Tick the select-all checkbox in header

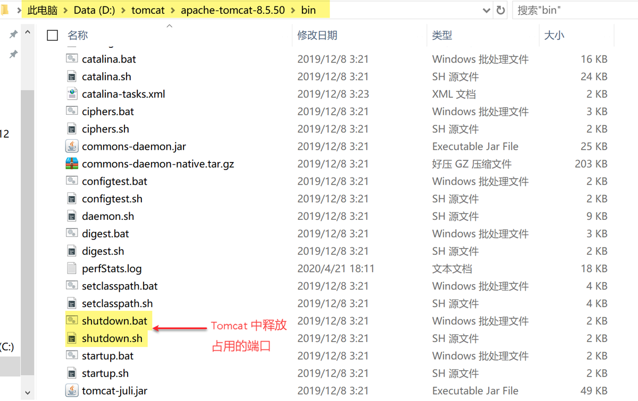point(52,35)
